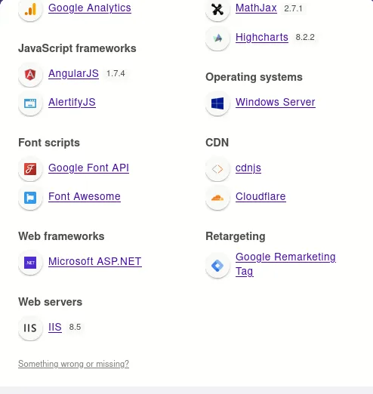Viewport: 373px width, 394px height.
Task: Open the Google Remarketing Tag link
Action: 285,264
